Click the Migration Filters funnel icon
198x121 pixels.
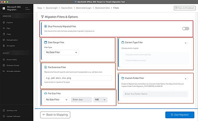42,17
